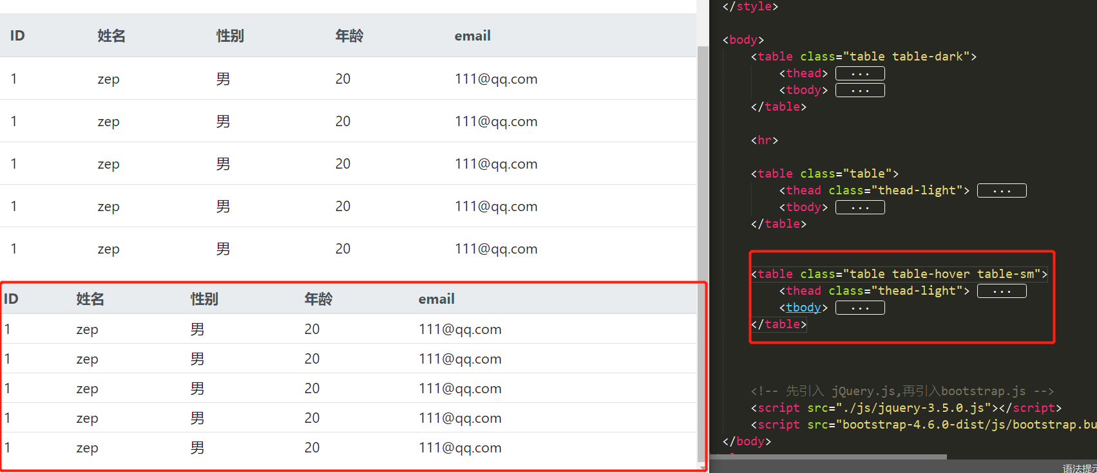The height and width of the screenshot is (473, 1097).
Task: Click the underlined tbody tag in the code
Action: click(803, 308)
